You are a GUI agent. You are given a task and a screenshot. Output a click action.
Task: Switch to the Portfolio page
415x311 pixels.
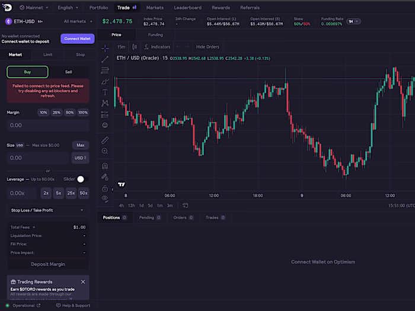coord(99,8)
